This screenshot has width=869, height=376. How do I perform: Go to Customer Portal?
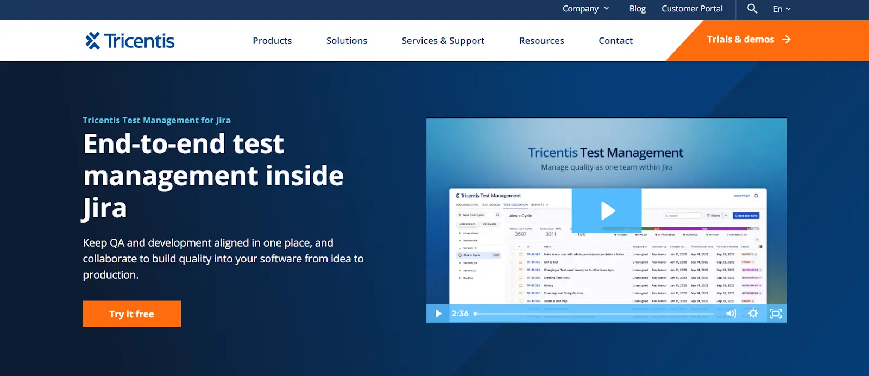pyautogui.click(x=692, y=9)
